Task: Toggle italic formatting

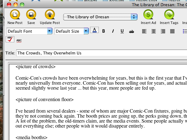Action: pos(113,31)
